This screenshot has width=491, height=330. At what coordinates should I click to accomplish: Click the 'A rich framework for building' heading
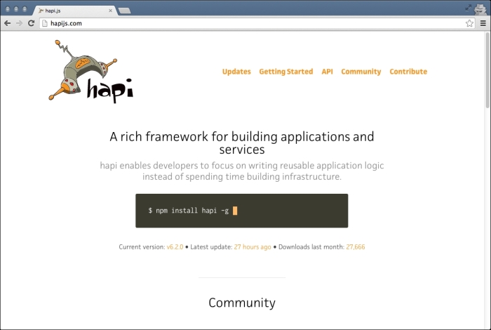(x=242, y=143)
